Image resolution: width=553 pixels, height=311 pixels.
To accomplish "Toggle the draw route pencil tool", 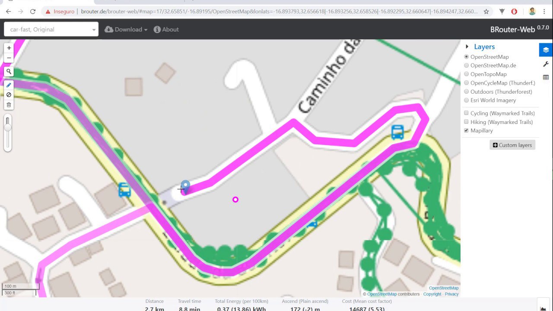I will 9,85.
